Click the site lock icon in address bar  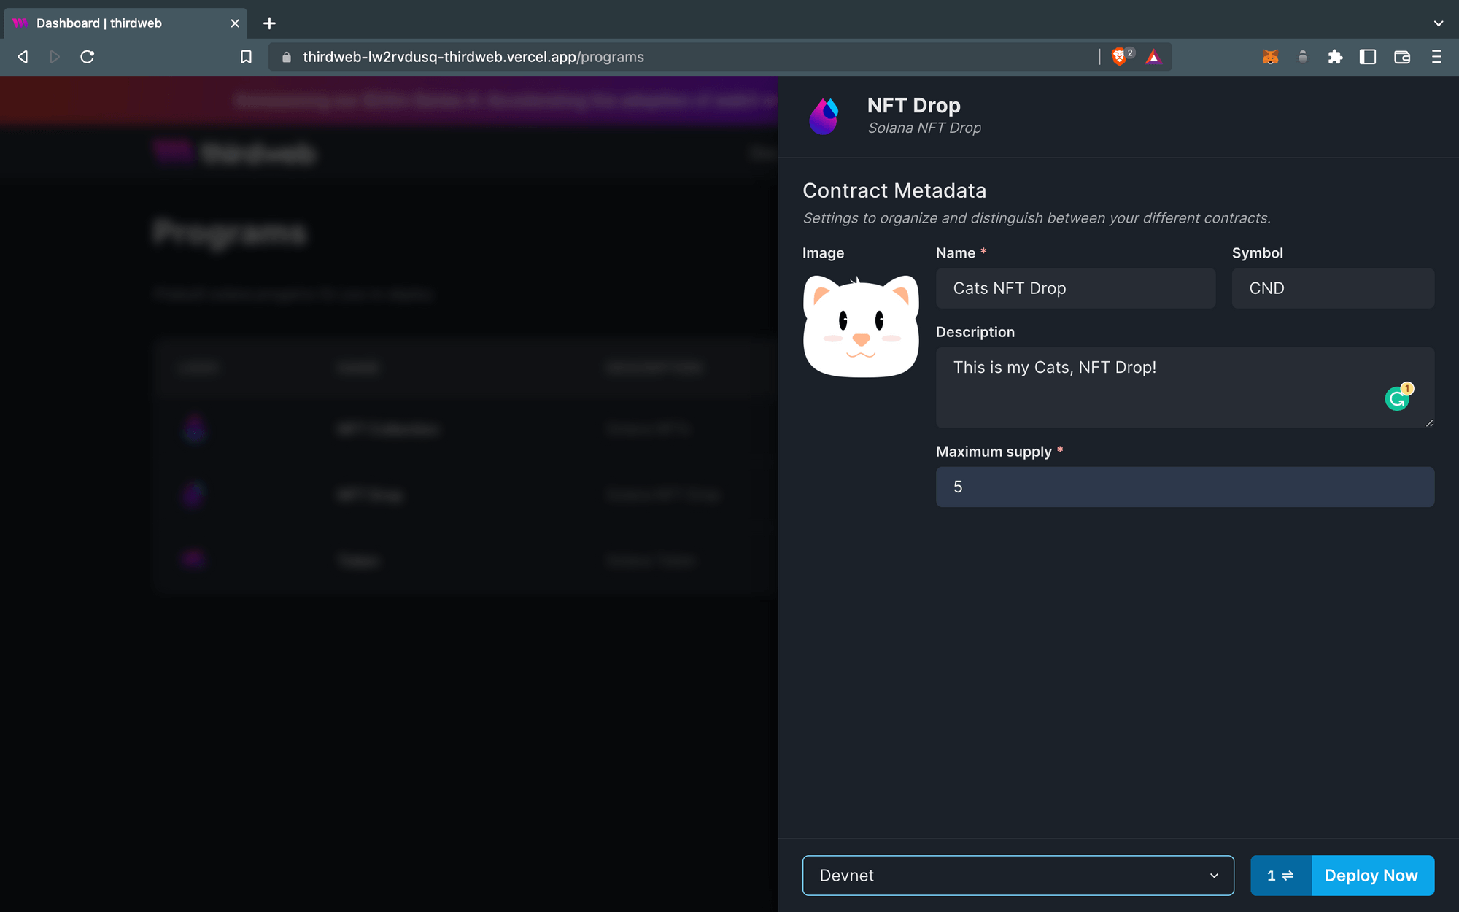coord(287,57)
